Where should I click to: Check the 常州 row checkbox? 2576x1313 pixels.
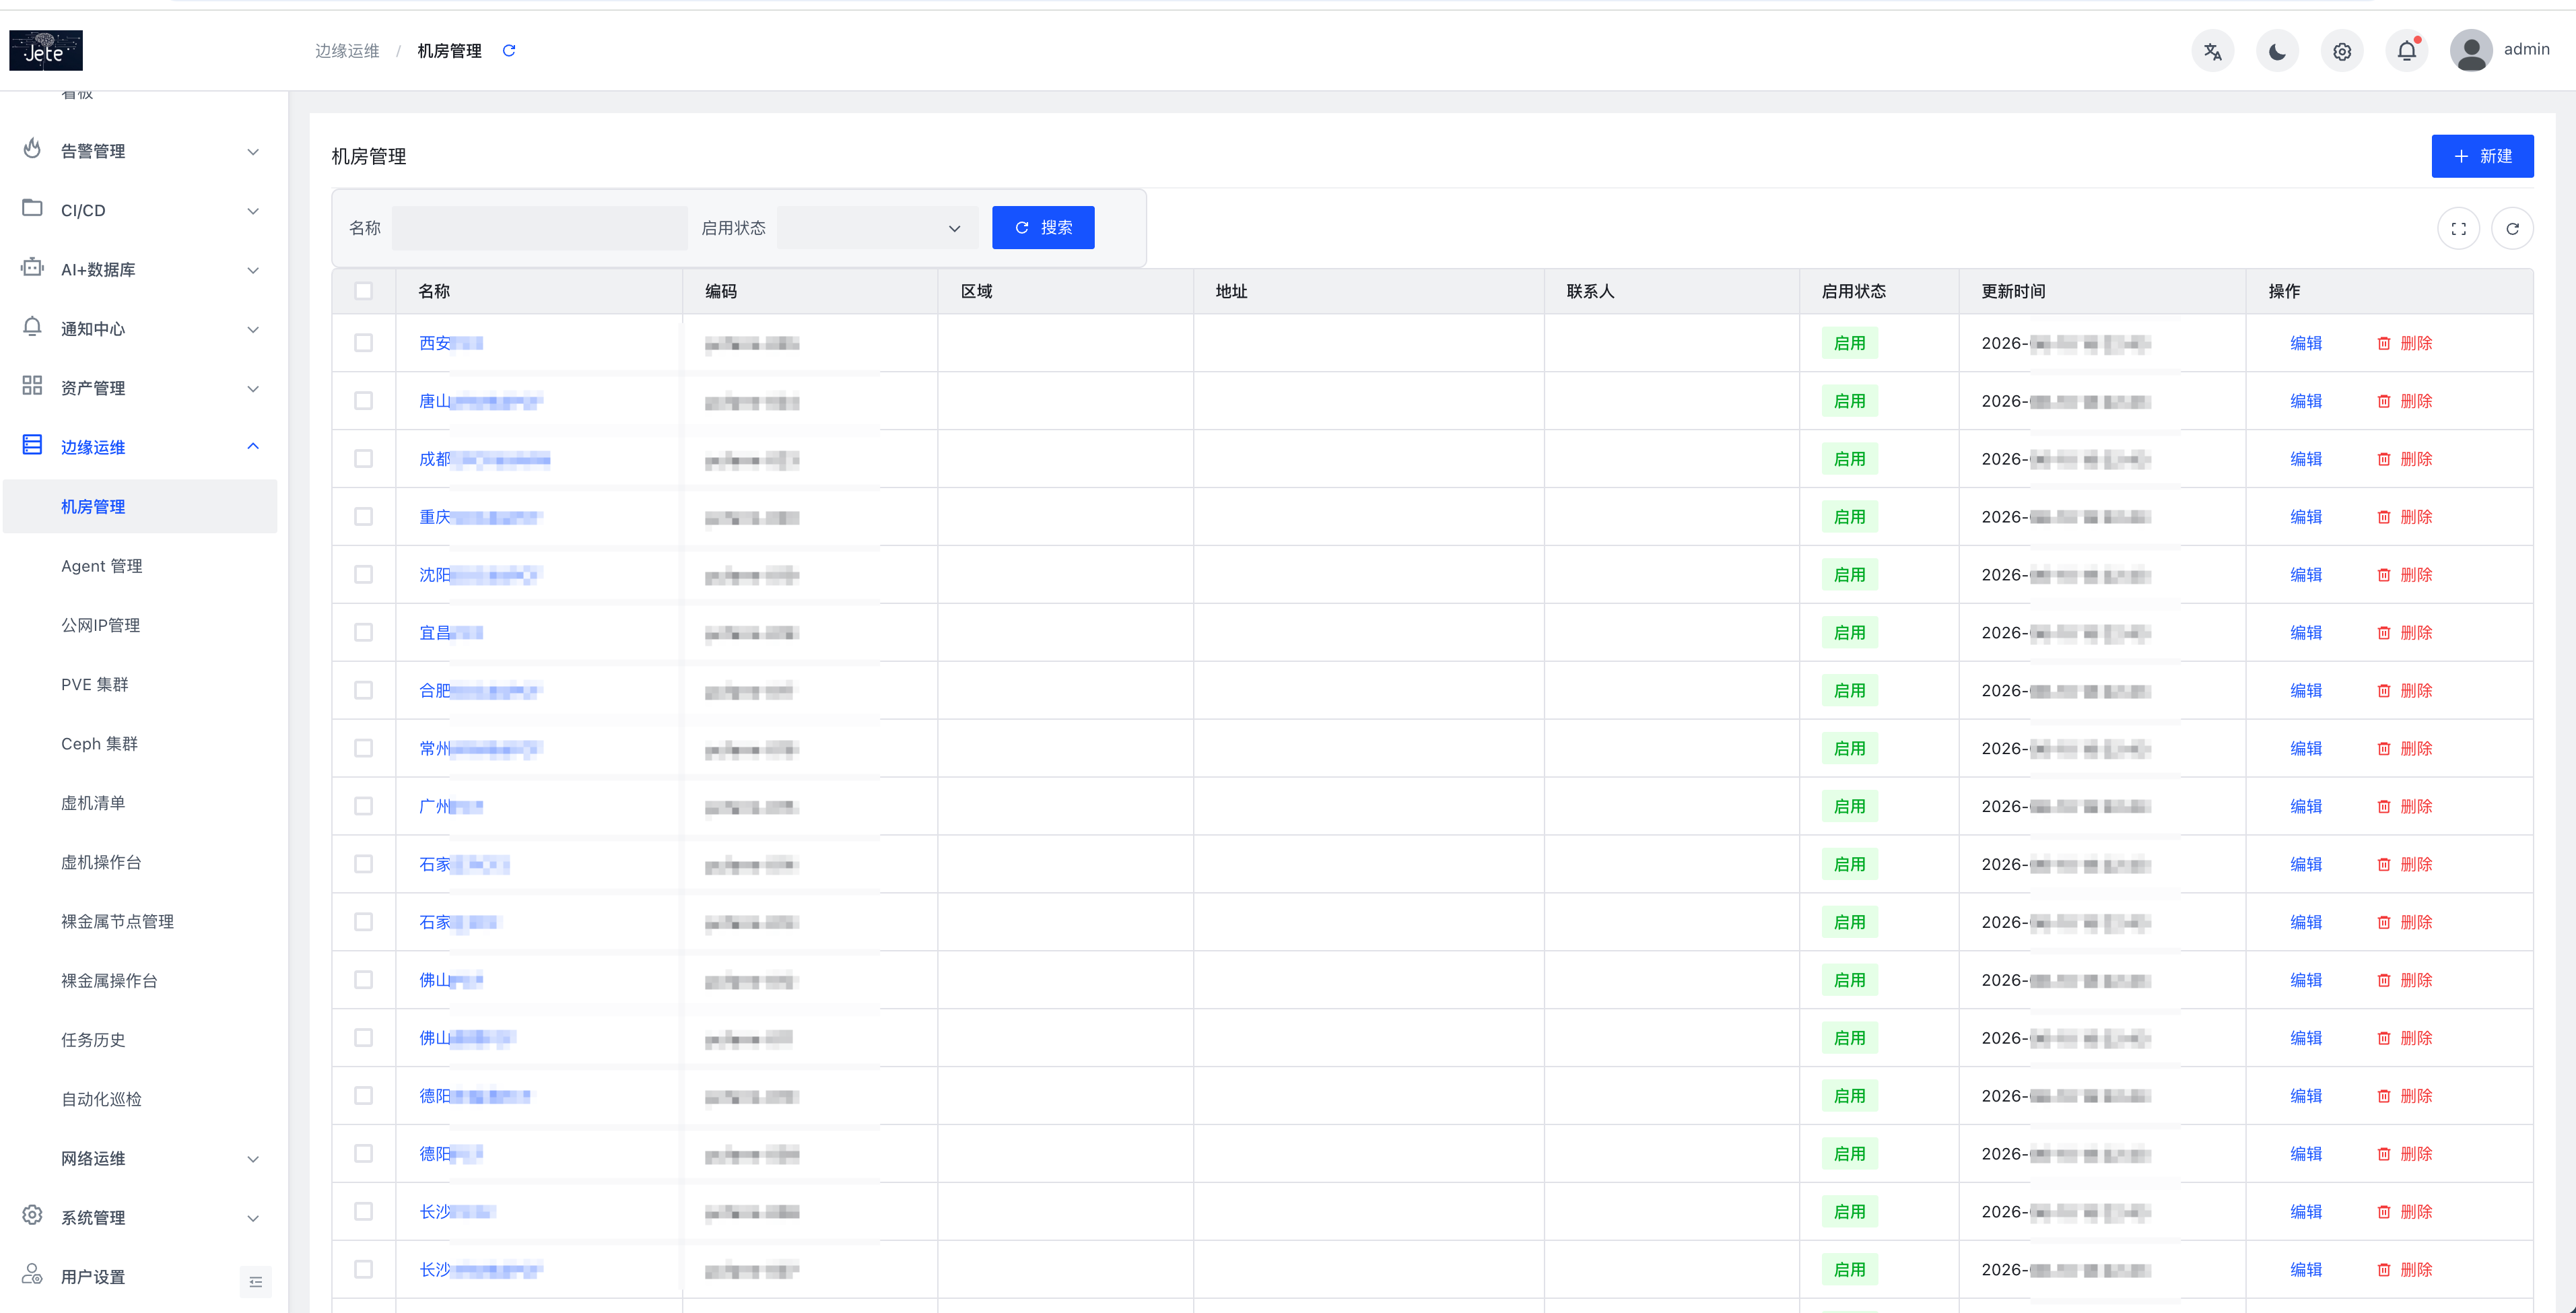(363, 749)
